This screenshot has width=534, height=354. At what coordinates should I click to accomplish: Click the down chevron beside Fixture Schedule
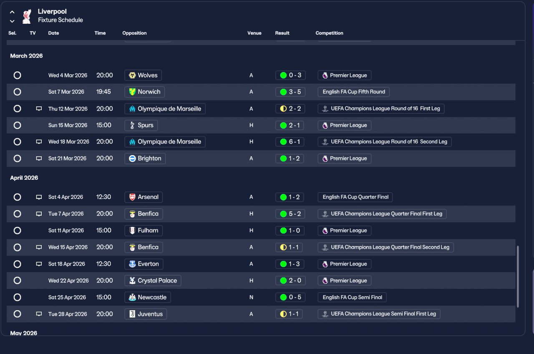[12, 21]
